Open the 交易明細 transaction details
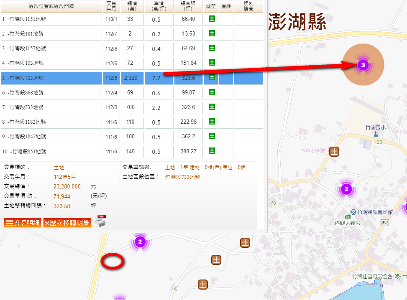The width and height of the screenshot is (407, 300). pyautogui.click(x=23, y=223)
